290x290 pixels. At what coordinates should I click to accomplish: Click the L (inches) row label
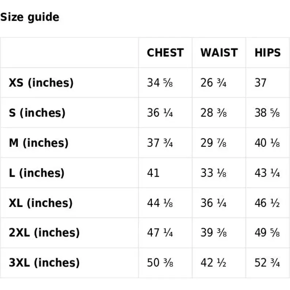click(37, 173)
